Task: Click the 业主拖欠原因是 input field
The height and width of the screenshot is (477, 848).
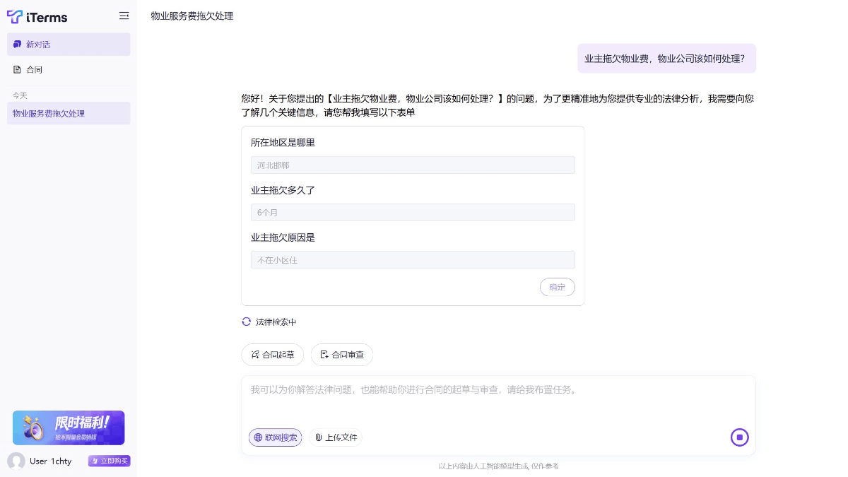Action: tap(413, 260)
